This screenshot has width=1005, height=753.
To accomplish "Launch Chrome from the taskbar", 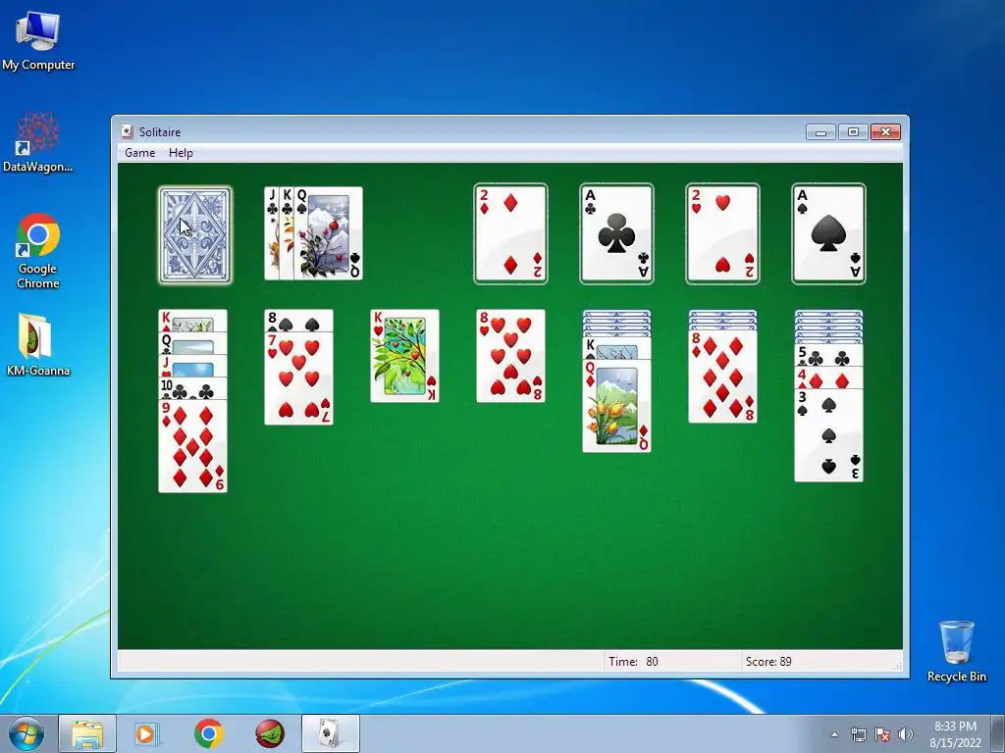I will pos(208,733).
